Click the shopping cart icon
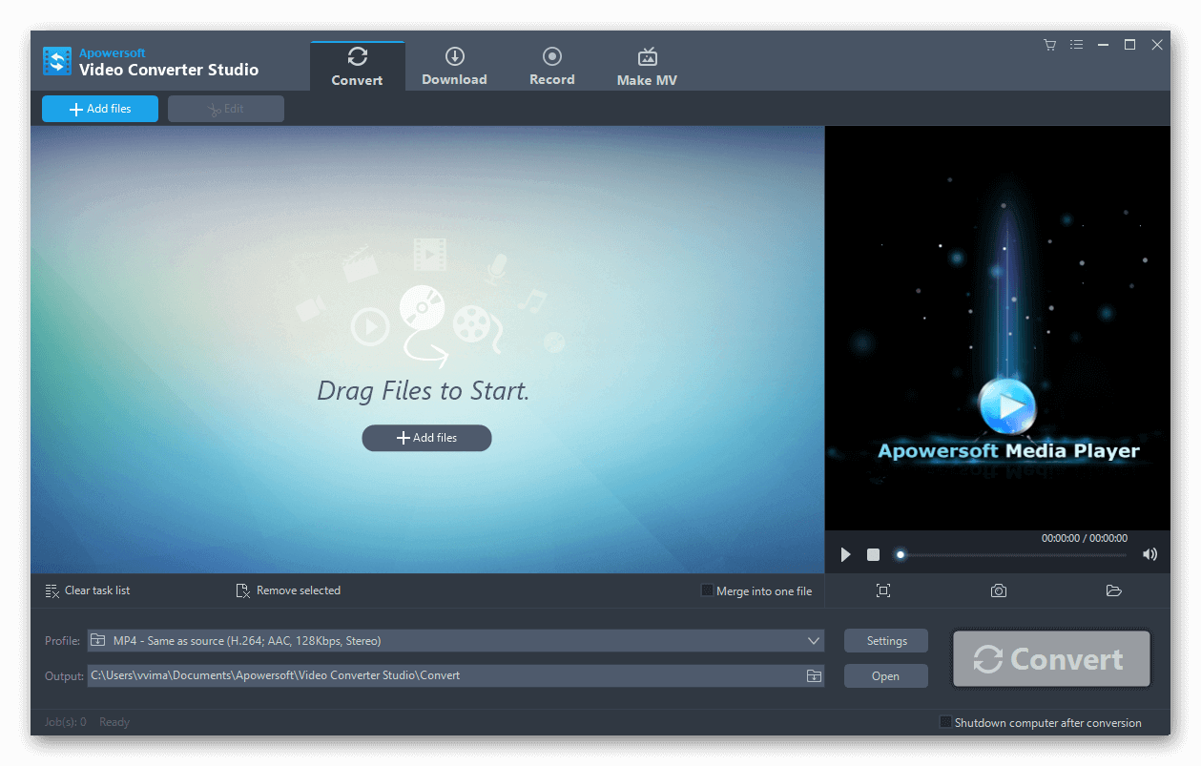Viewport: 1201px width, 766px height. tap(1049, 45)
